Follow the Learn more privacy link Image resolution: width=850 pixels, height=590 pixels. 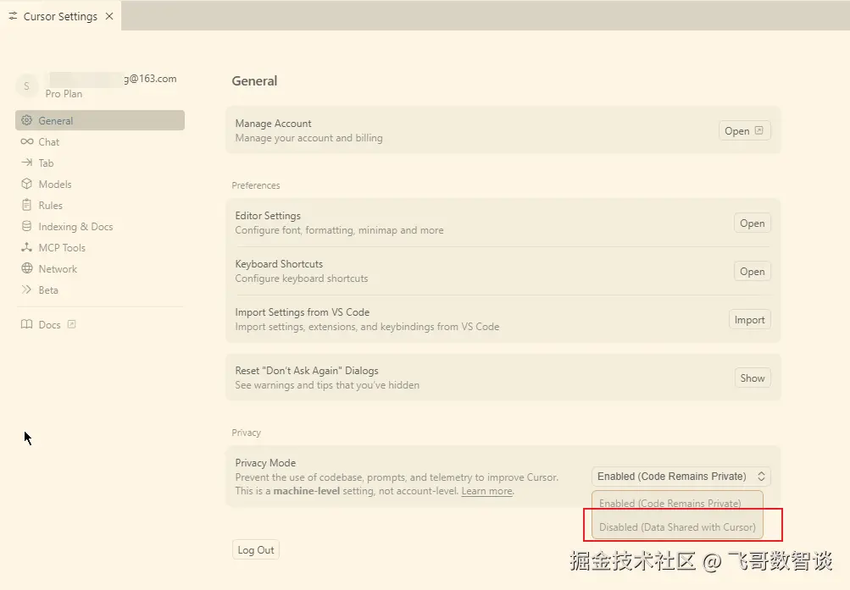[486, 491]
